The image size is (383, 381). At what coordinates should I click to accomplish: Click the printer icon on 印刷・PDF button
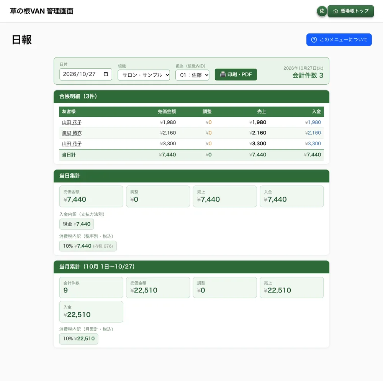click(x=223, y=74)
